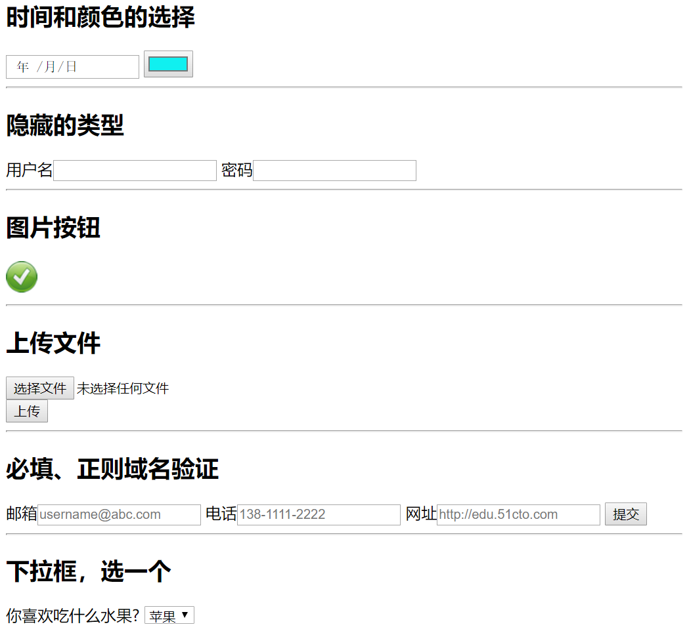
Task: Click the 时间和颜色的选择 heading
Action: pos(100,18)
